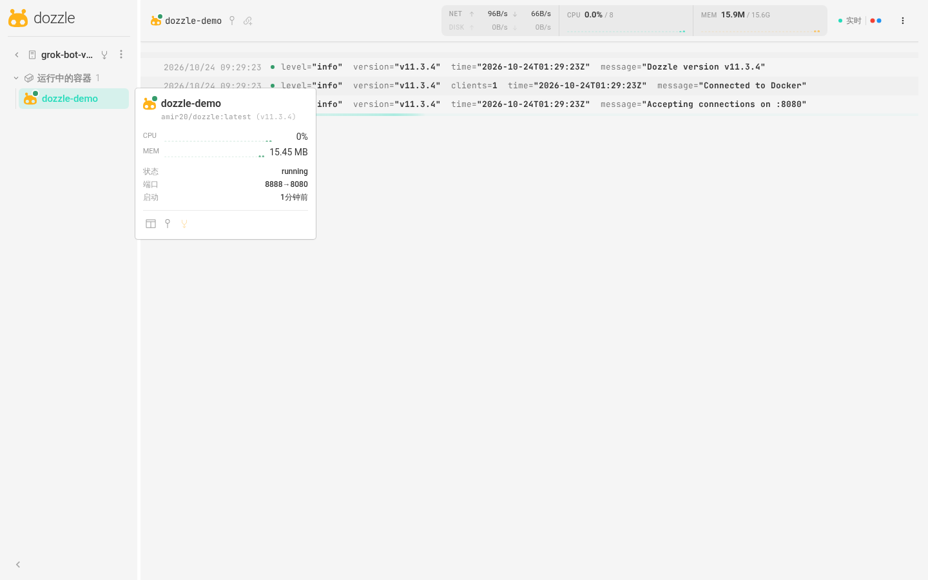Select dozzle-demo container in the sidebar

point(73,99)
